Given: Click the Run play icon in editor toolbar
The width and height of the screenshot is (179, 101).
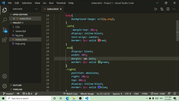Looking at the screenshot, I should pos(156,9).
